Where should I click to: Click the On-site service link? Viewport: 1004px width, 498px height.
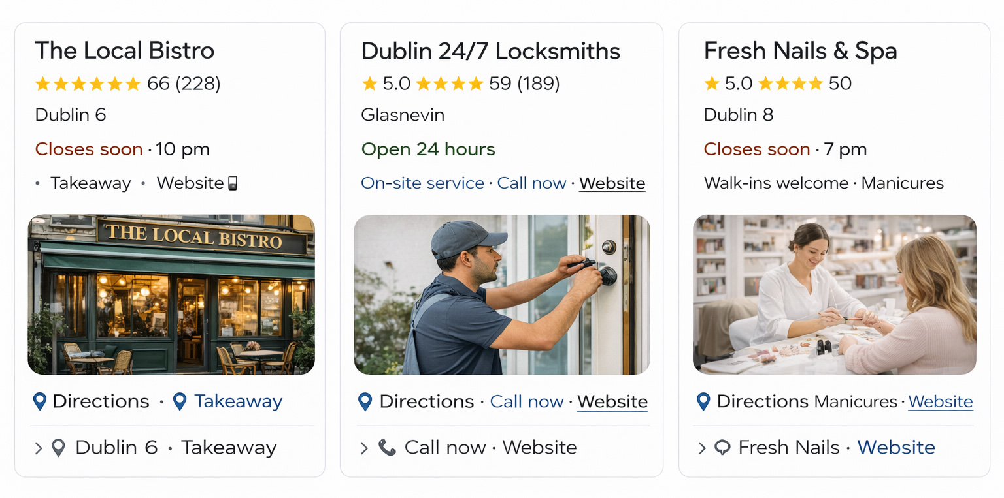tap(422, 183)
